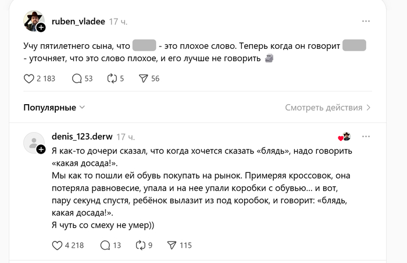The width and height of the screenshot is (407, 263).
Task: Like the ruben_vladee post with heart icon
Action: click(29, 79)
